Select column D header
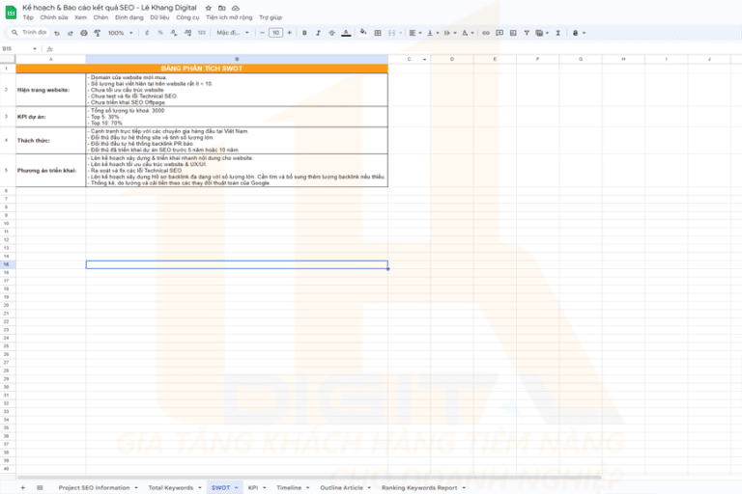742x494 pixels. tap(452, 60)
